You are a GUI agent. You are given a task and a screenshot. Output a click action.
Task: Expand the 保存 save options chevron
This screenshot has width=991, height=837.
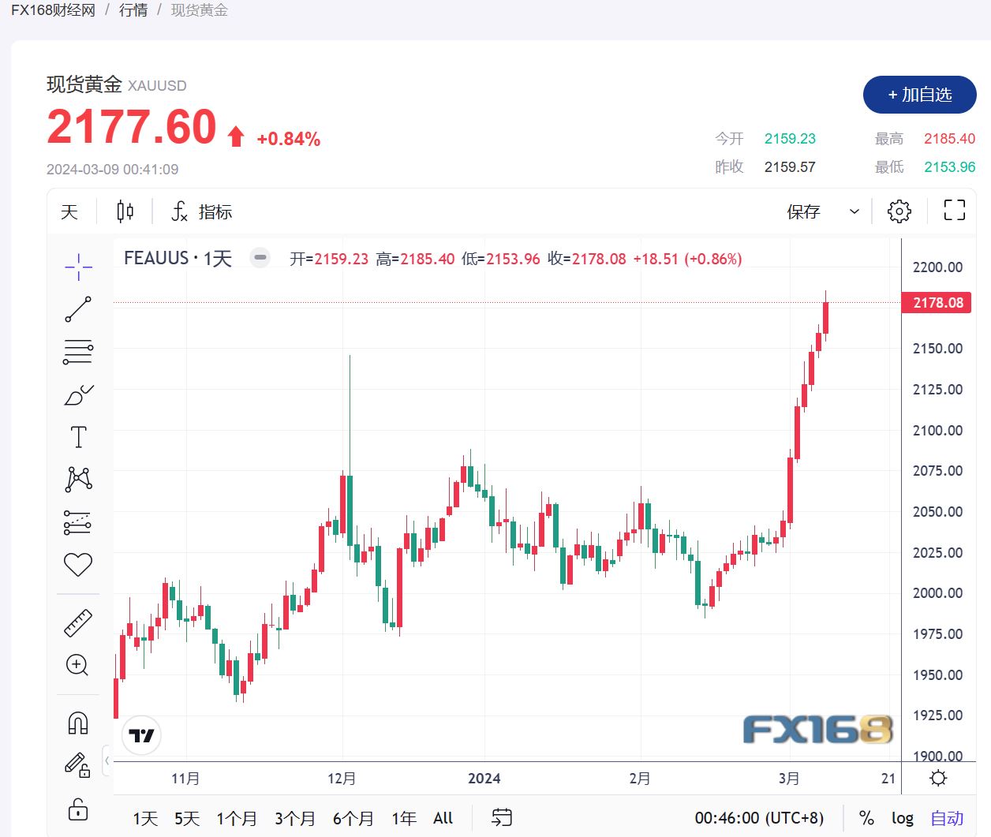pos(853,211)
